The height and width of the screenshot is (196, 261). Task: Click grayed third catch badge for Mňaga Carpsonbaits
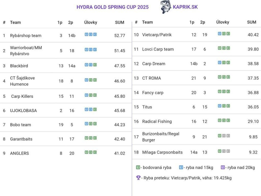[x=228, y=151]
